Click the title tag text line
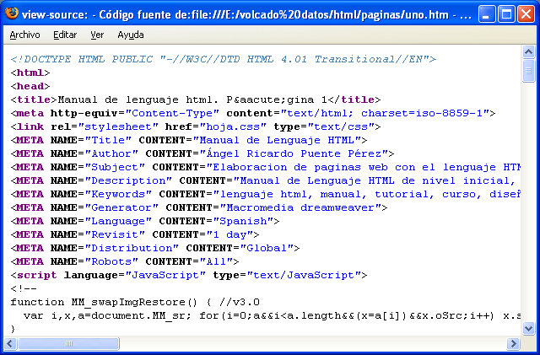Screen dimensions: 540x355 coord(196,100)
